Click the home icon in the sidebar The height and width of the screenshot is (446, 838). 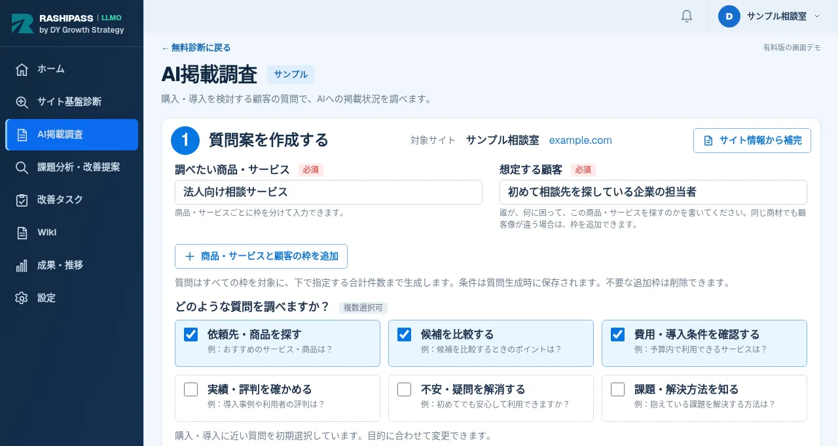coord(22,69)
